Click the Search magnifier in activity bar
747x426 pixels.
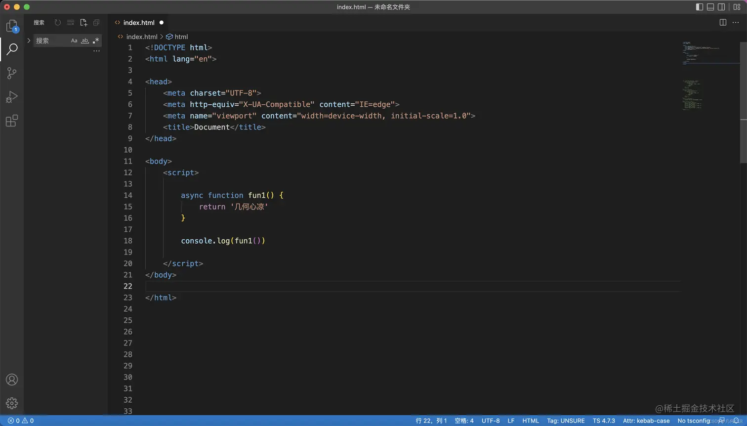(12, 49)
